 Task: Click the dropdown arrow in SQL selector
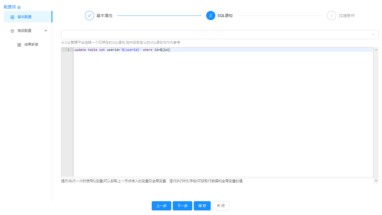(373, 34)
